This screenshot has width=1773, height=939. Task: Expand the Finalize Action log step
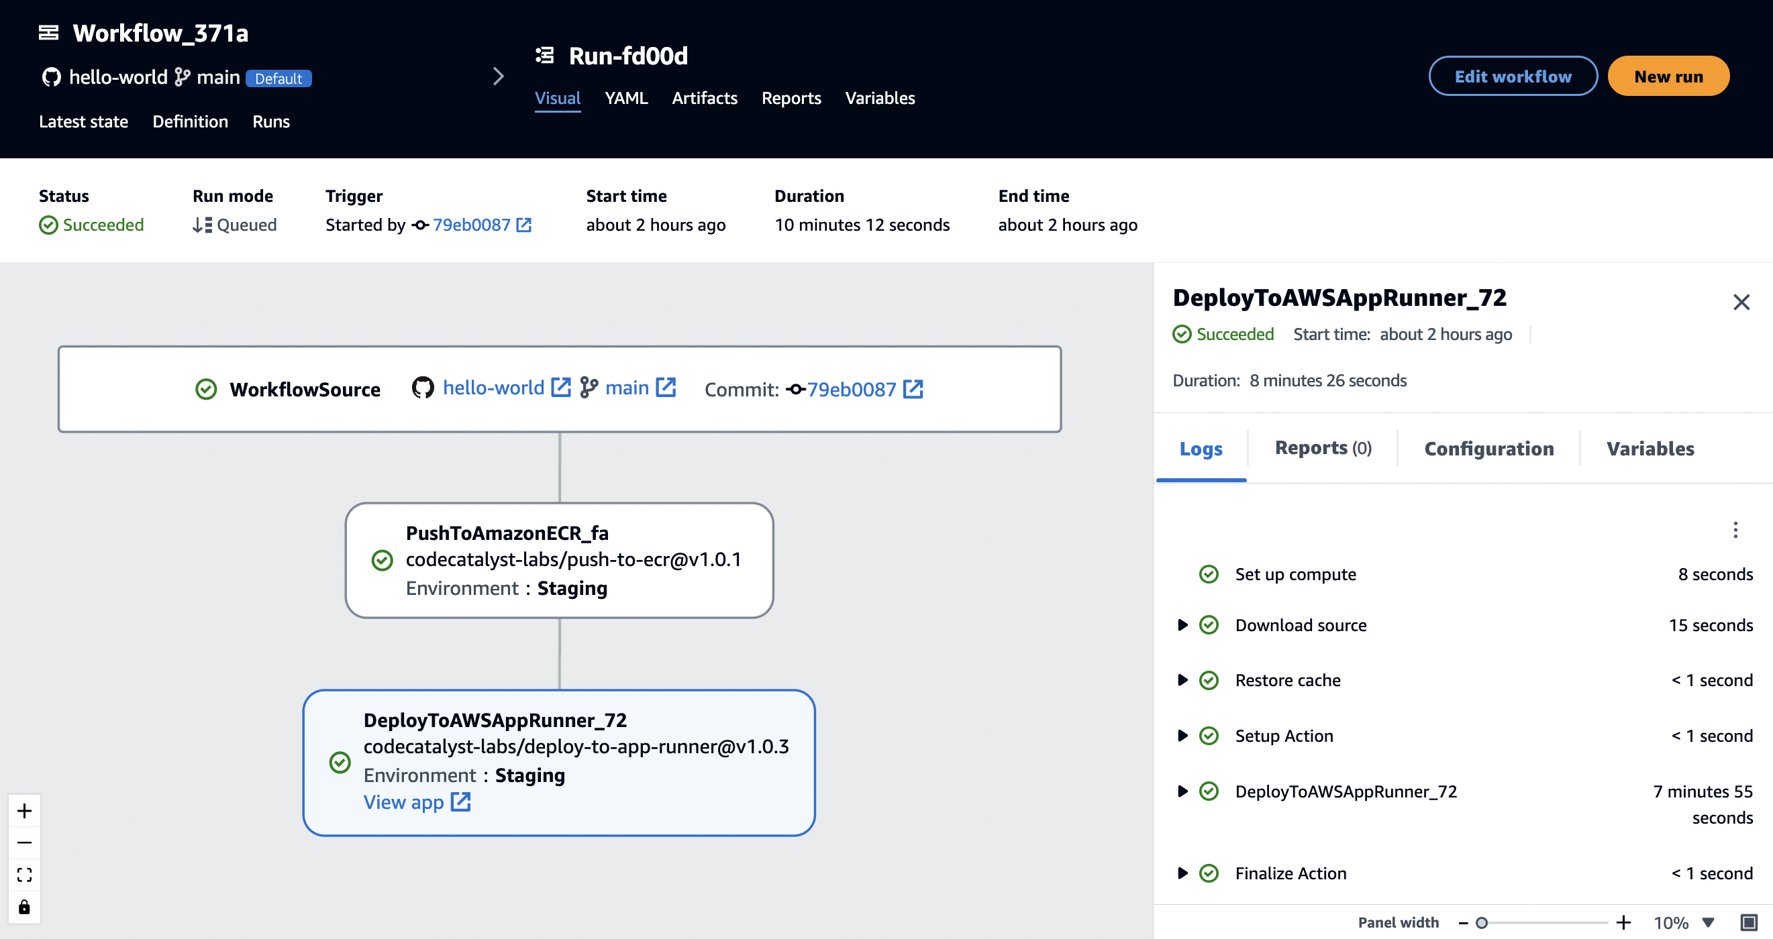pos(1183,873)
